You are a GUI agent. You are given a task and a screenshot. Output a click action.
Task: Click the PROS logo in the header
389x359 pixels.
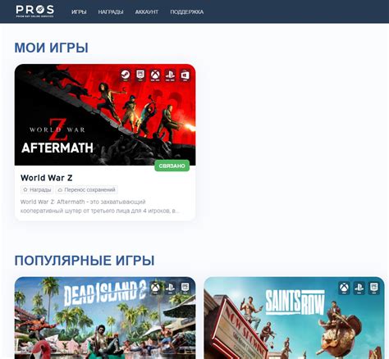tap(34, 11)
